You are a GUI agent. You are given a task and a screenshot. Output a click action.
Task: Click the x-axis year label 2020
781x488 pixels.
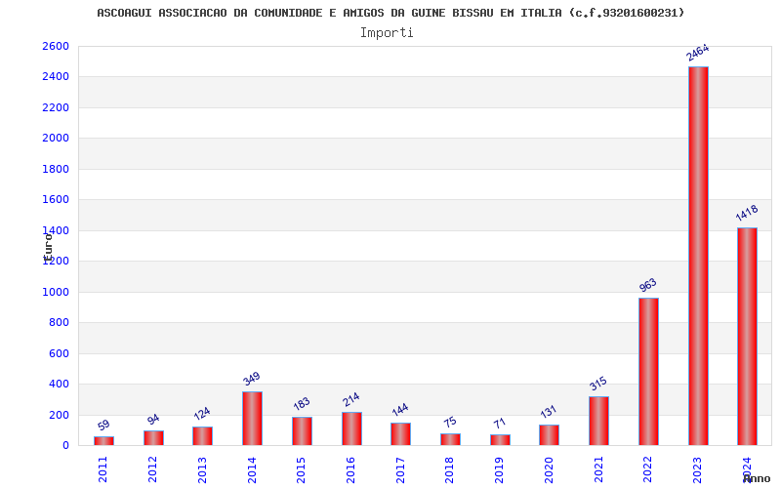click(x=549, y=469)
